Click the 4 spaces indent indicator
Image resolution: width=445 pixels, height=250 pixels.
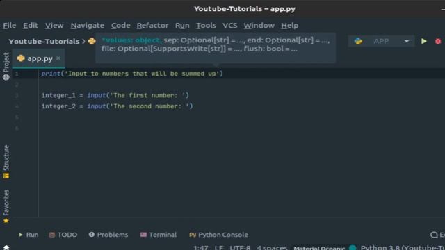272,247
